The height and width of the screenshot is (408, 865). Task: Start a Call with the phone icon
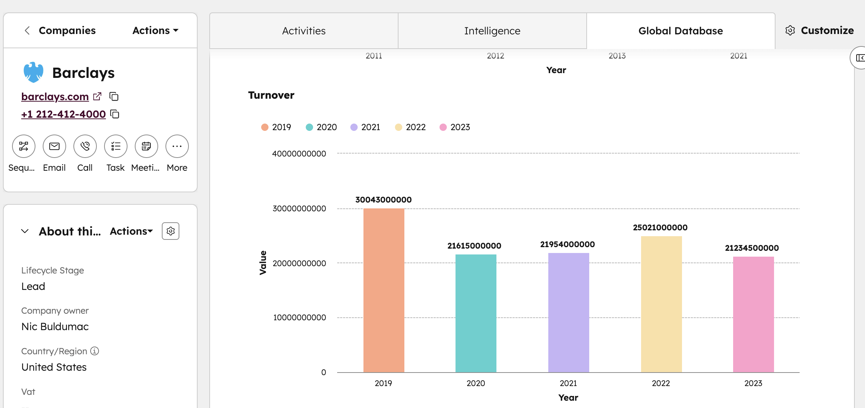click(x=85, y=146)
